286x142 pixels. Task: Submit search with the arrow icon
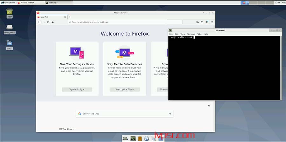click(x=170, y=114)
